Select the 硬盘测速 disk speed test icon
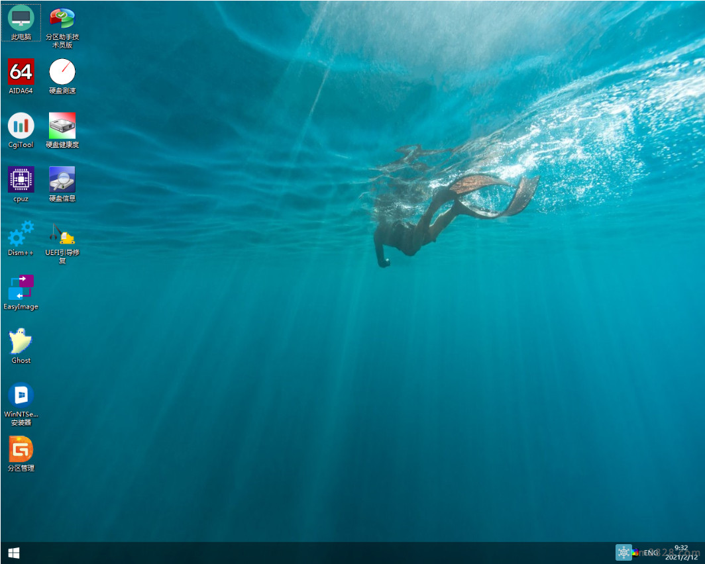Image resolution: width=705 pixels, height=564 pixels. pos(62,71)
